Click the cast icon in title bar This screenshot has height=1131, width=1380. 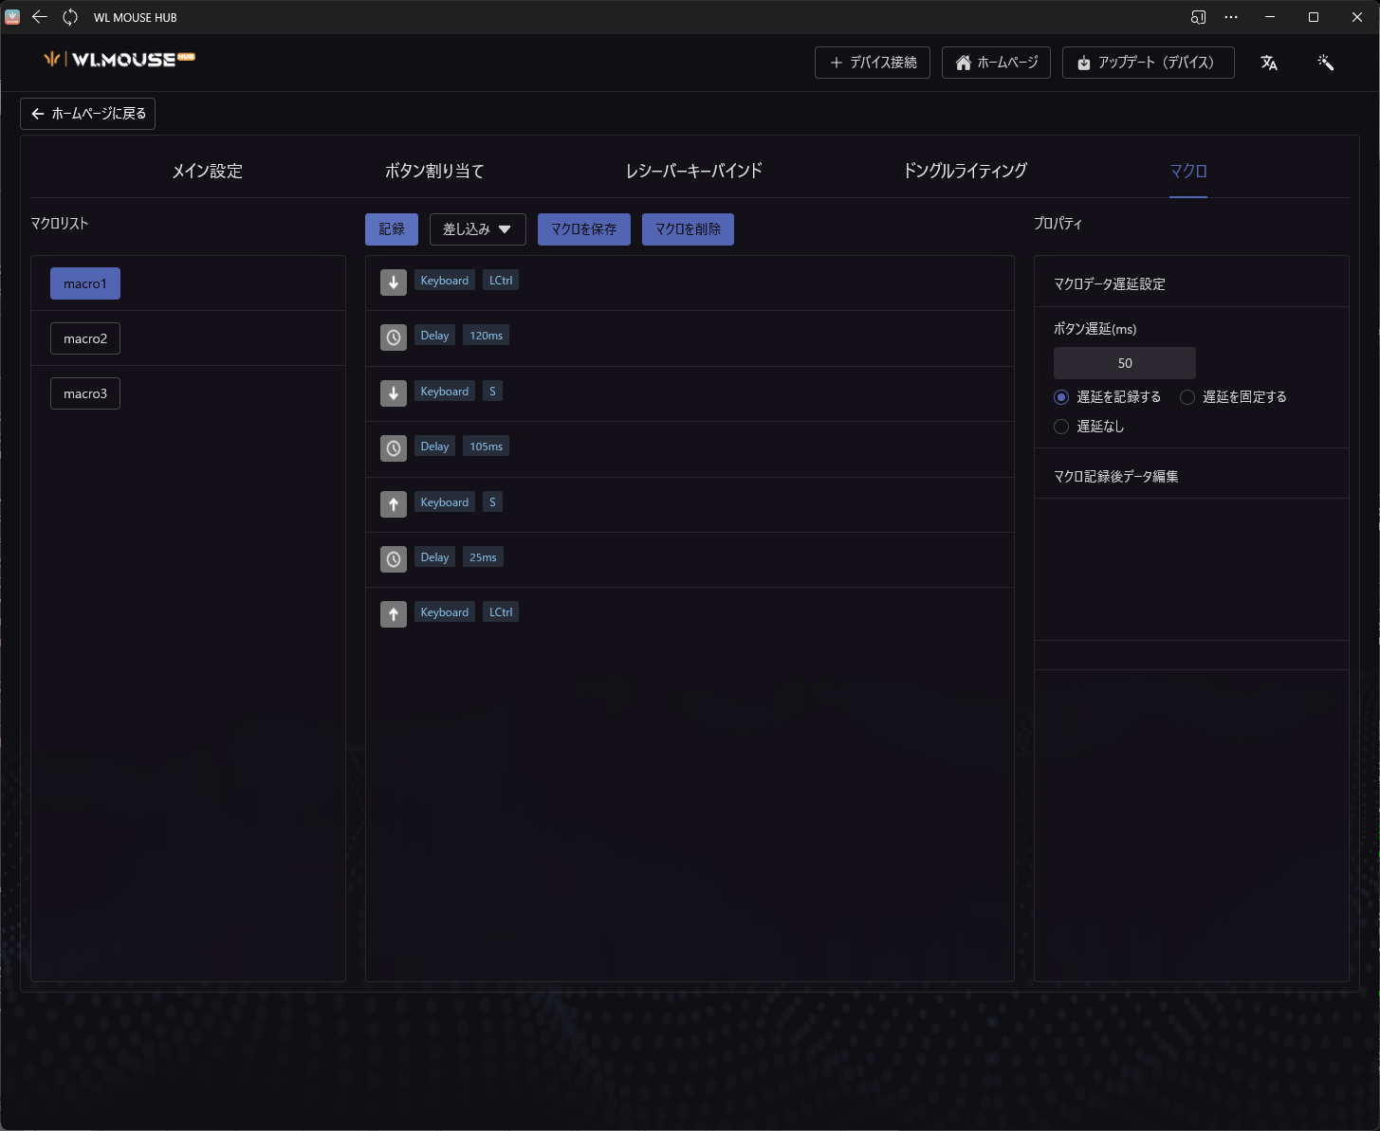click(1199, 17)
